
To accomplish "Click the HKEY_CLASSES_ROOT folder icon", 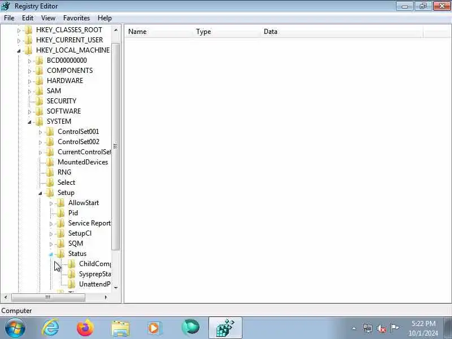I will pos(28,30).
